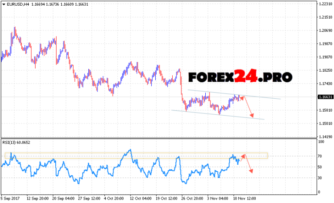Click the blue RSI indicator line
Image resolution: width=334 pixels, height=203 pixels.
87,167
